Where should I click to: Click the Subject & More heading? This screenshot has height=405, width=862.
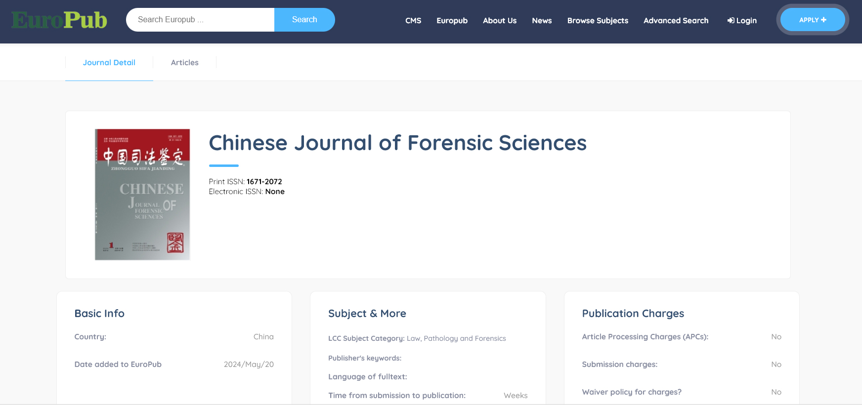[367, 314]
